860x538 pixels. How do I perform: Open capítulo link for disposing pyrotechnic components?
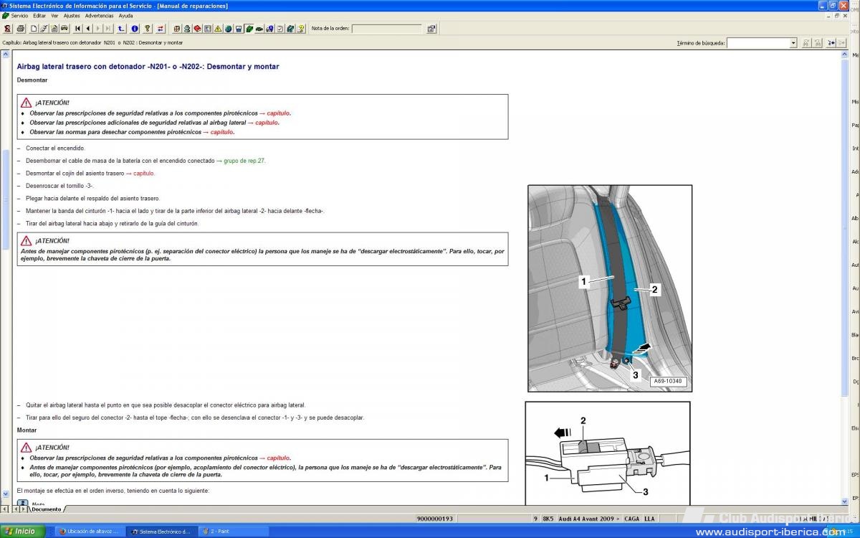pyautogui.click(x=222, y=132)
